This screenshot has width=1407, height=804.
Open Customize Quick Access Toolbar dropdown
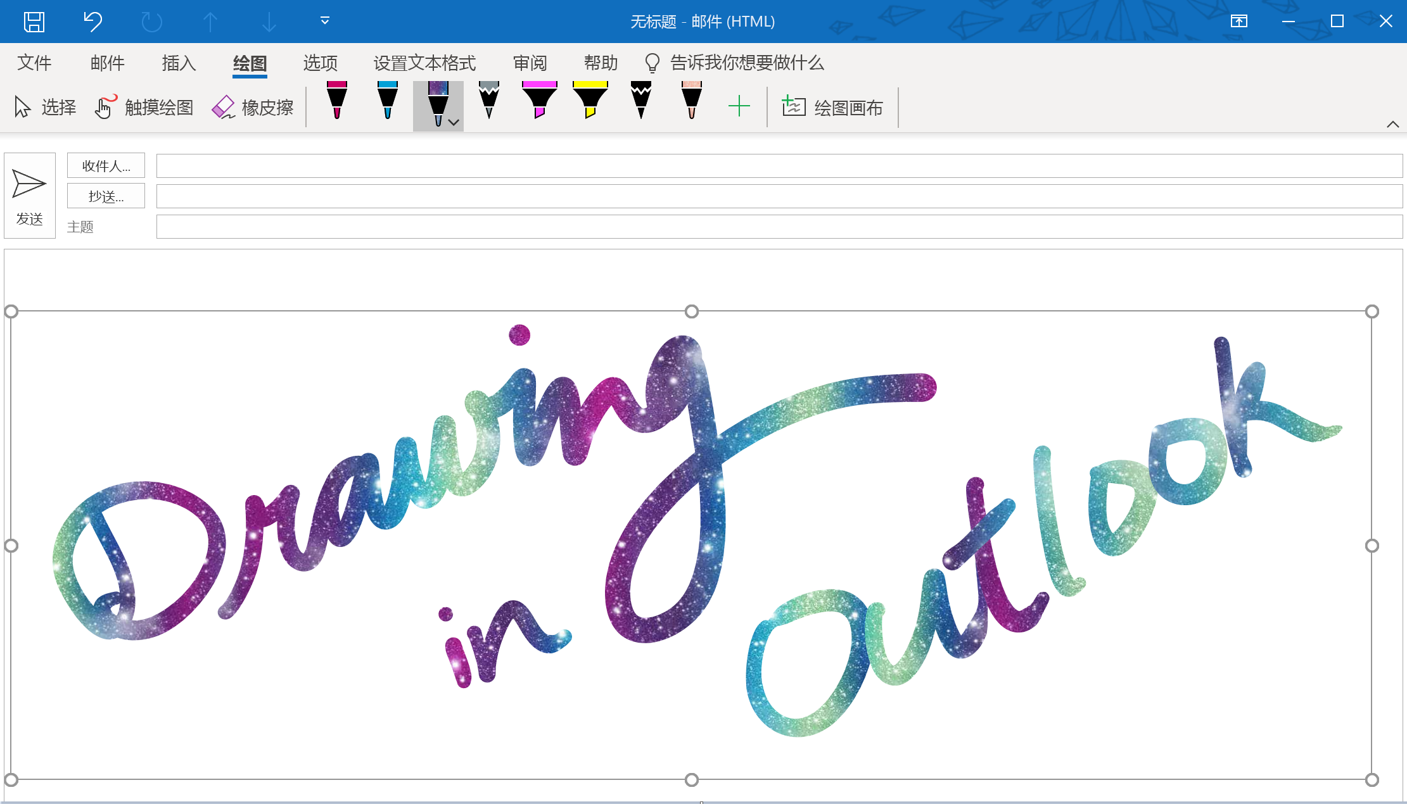click(x=325, y=21)
